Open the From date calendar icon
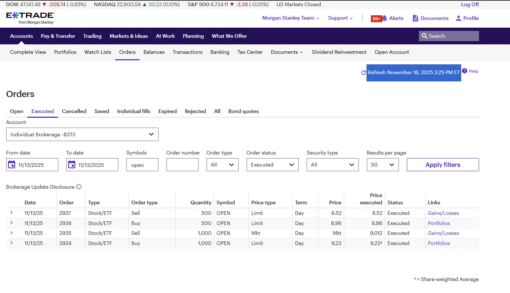Screen dimensions: 510x293 click(12, 165)
